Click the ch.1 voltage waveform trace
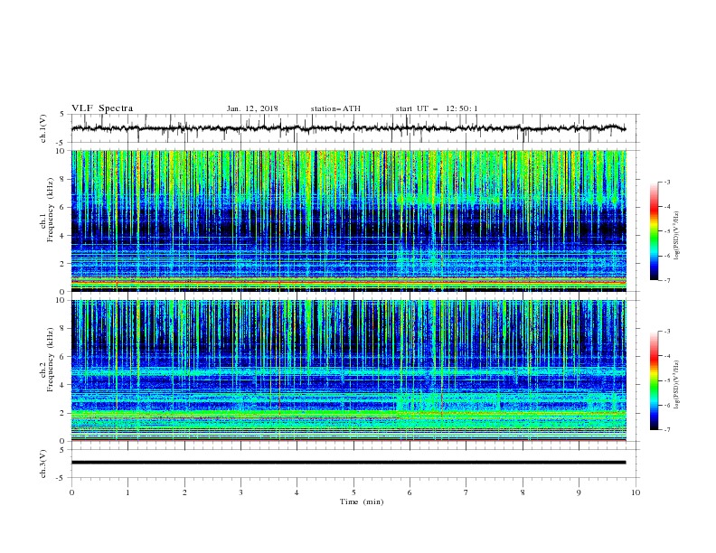The width and height of the screenshot is (716, 553). point(348,128)
